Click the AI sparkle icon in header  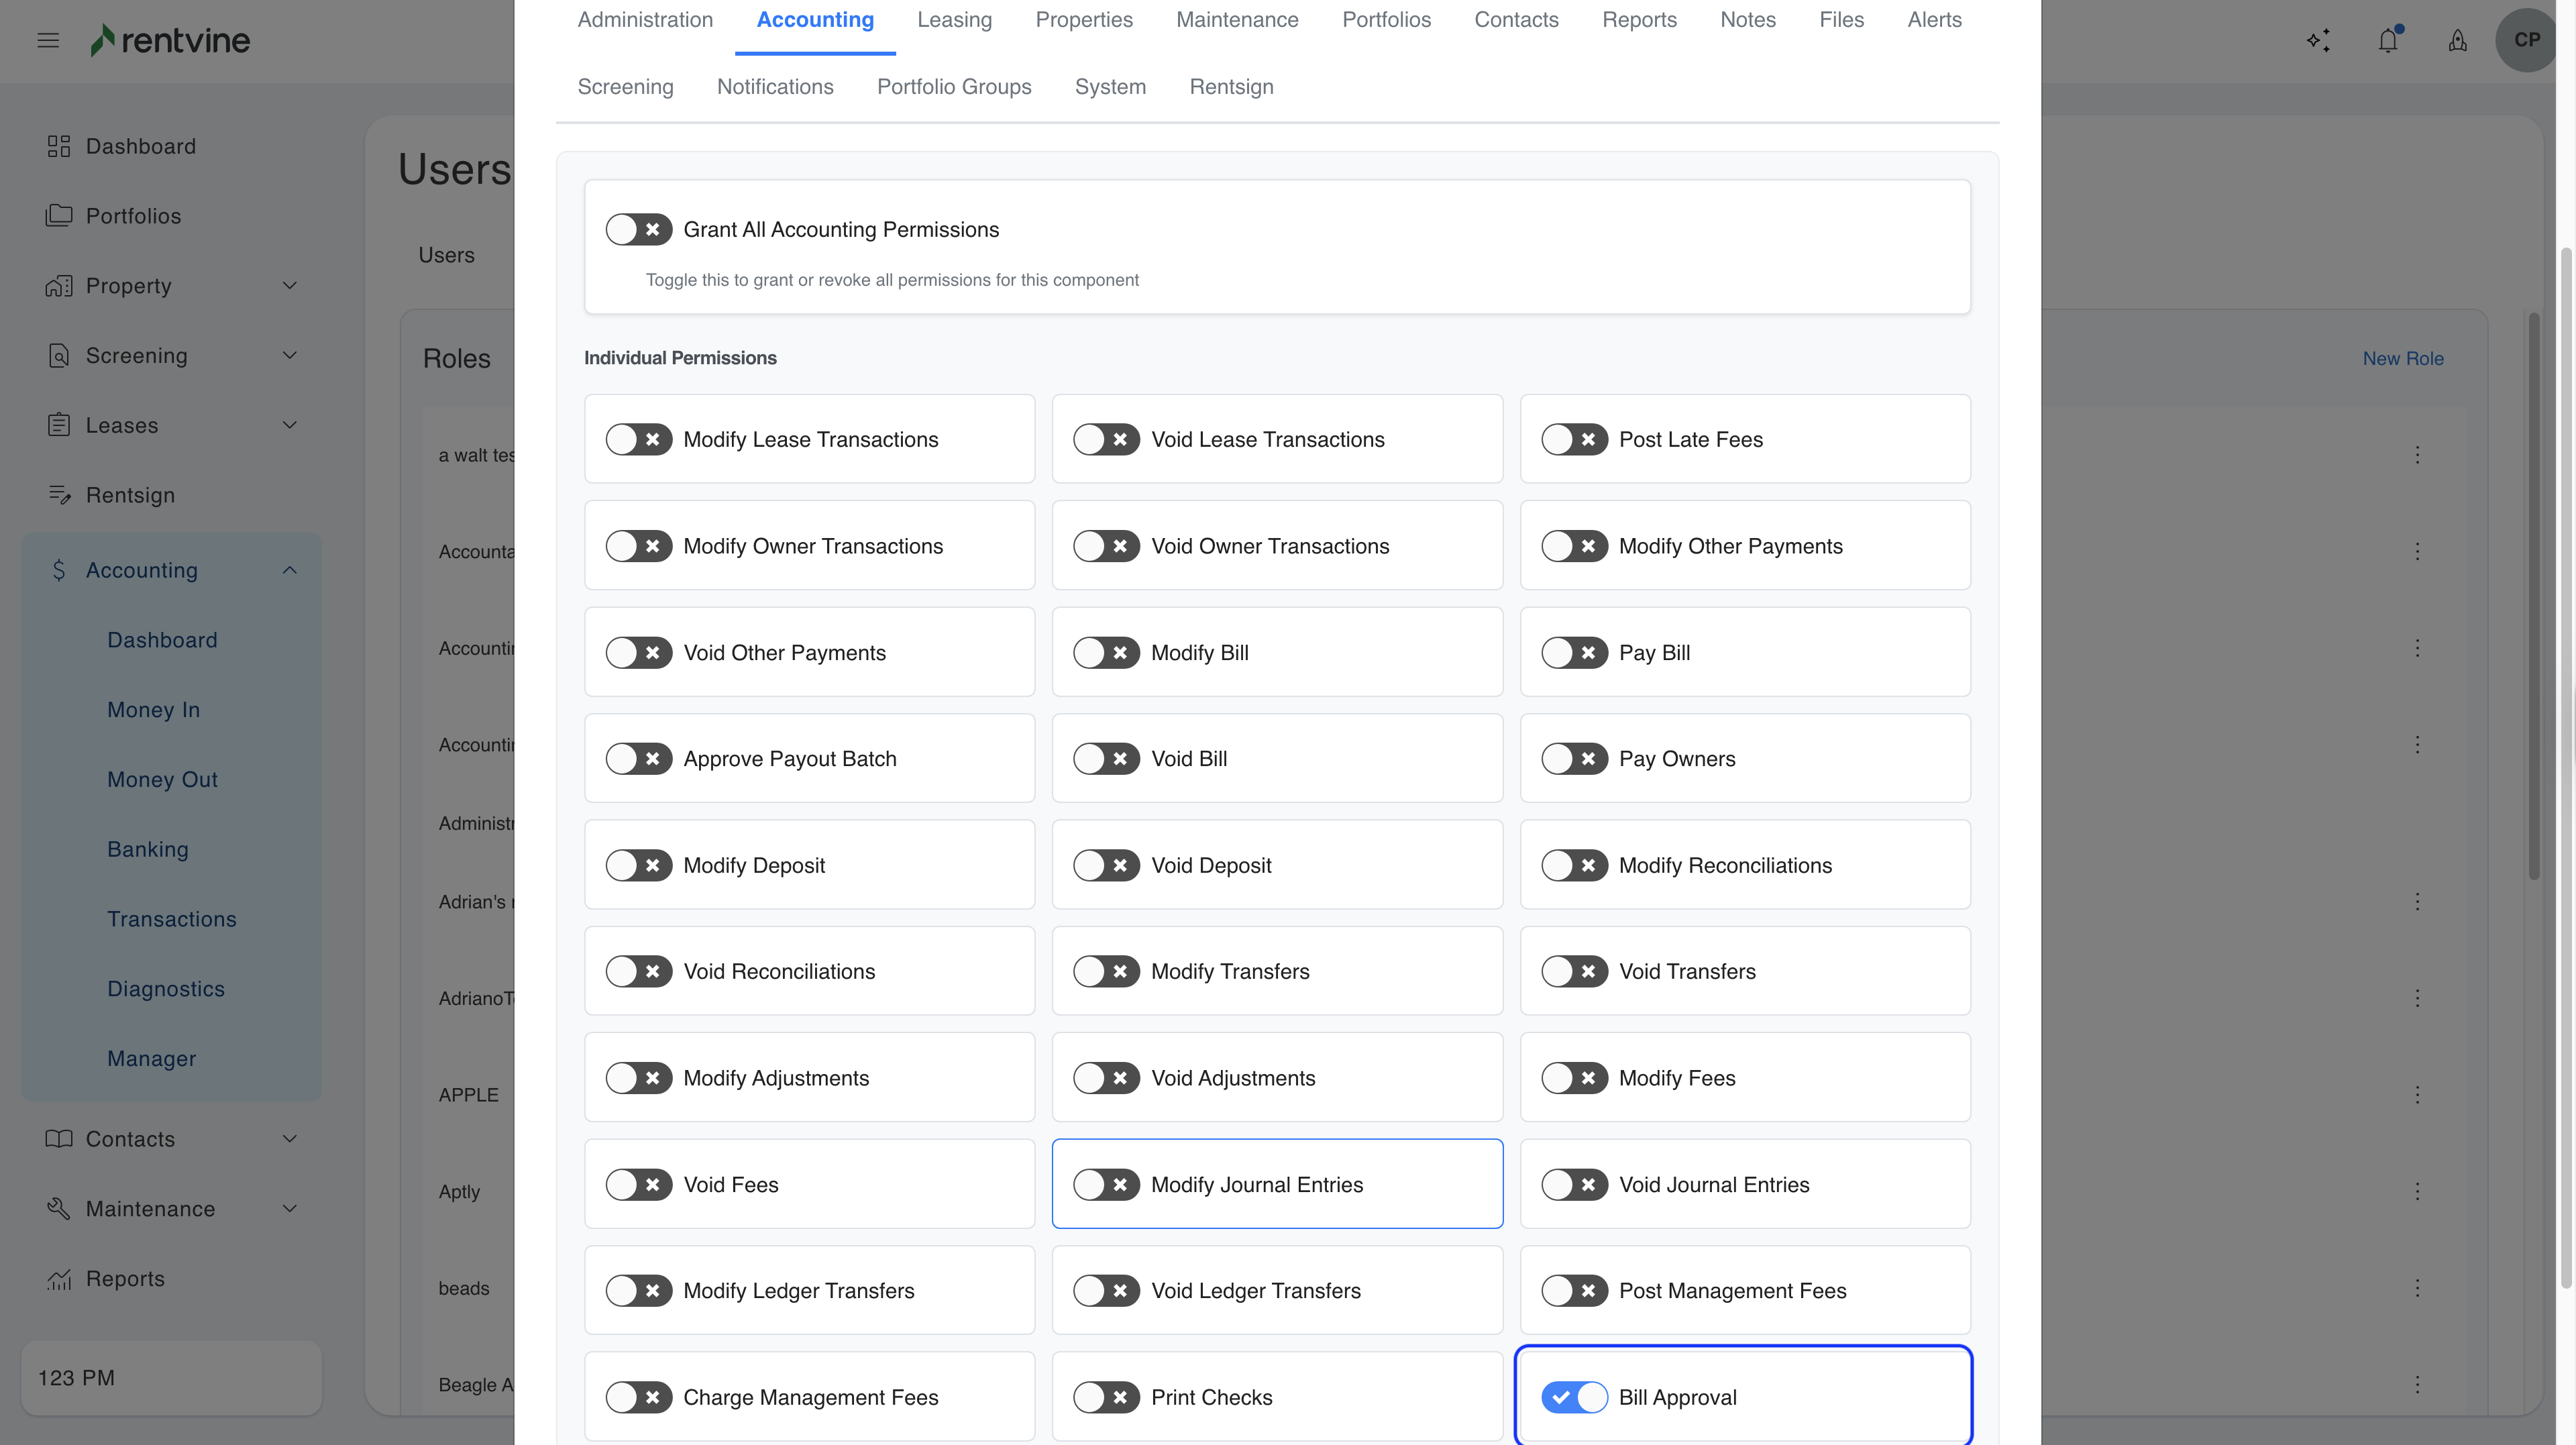tap(2318, 41)
